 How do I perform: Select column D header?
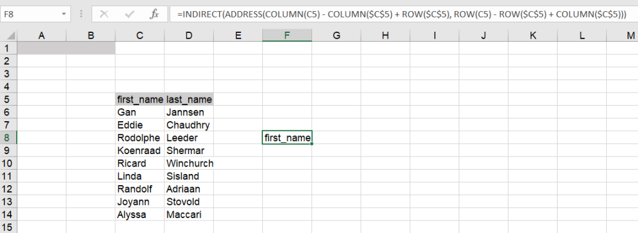tap(189, 35)
